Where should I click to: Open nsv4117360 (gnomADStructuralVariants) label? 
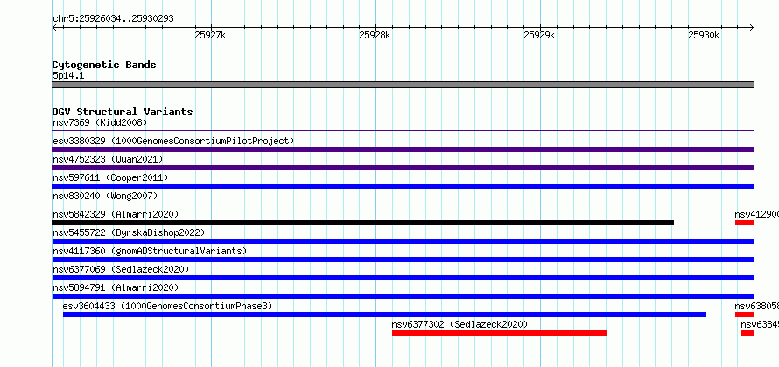point(150,251)
